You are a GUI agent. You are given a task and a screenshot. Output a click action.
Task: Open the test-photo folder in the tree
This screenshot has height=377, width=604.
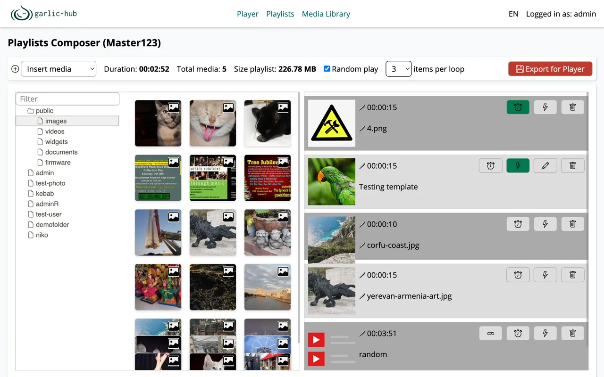pyautogui.click(x=50, y=183)
